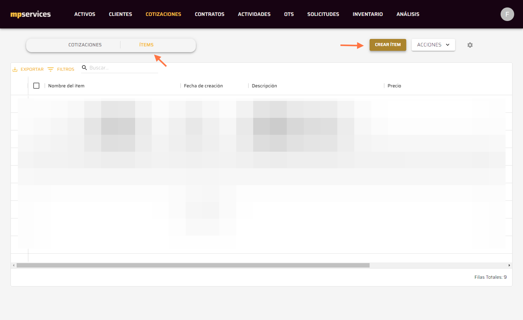Open the INVENTARIO menu
The width and height of the screenshot is (523, 320).
[368, 14]
